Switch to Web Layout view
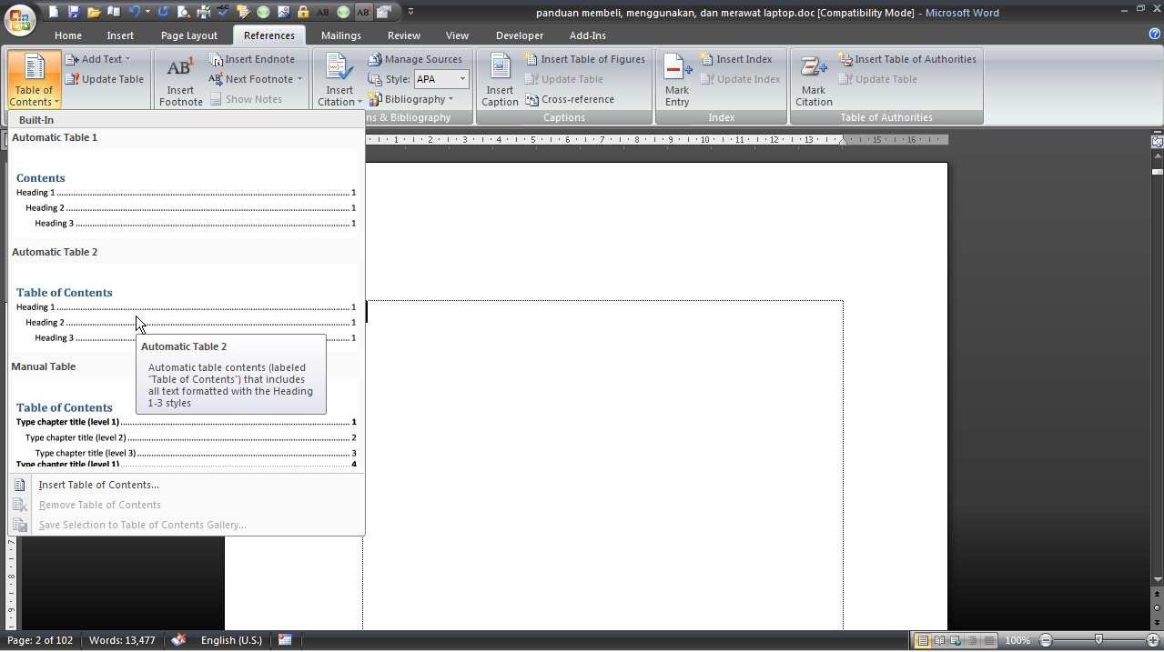 pyautogui.click(x=956, y=641)
